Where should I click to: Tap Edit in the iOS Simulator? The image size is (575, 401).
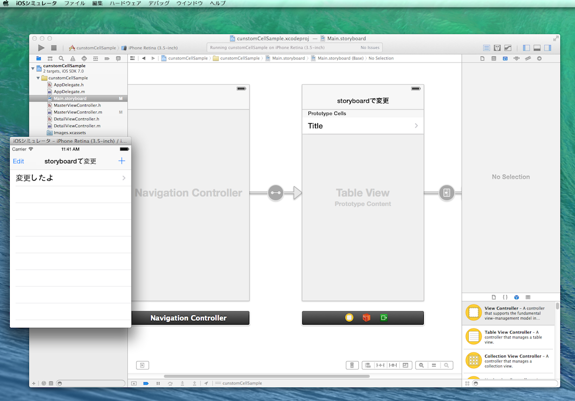(18, 161)
